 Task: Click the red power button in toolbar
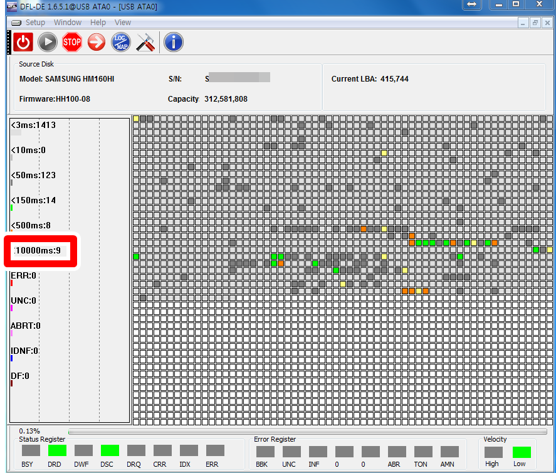click(23, 42)
